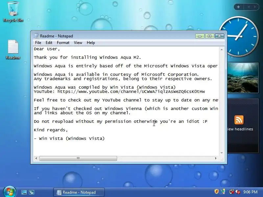Open the Help menu

coord(91,43)
